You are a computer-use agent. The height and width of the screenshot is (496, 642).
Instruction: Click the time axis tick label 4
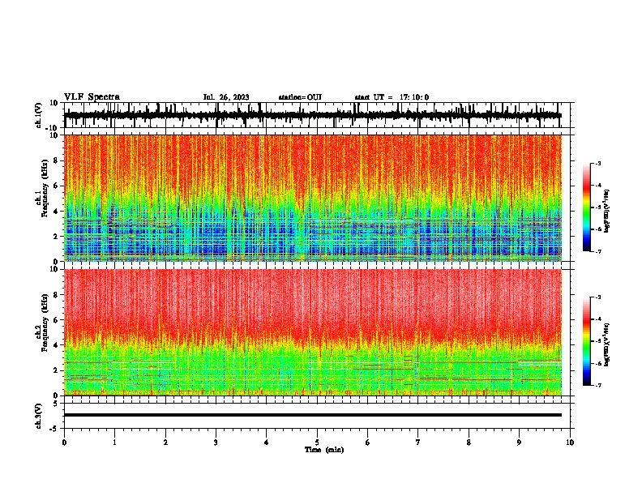click(267, 443)
